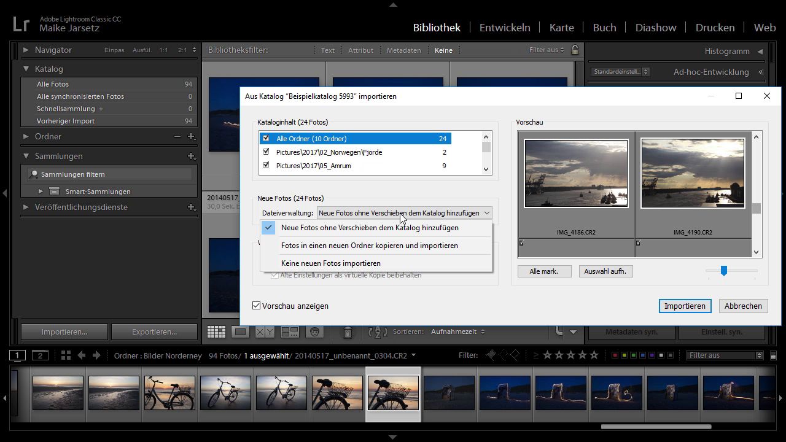Image resolution: width=786 pixels, height=442 pixels.
Task: Collapse the Katalog panel
Action: pyautogui.click(x=26, y=69)
